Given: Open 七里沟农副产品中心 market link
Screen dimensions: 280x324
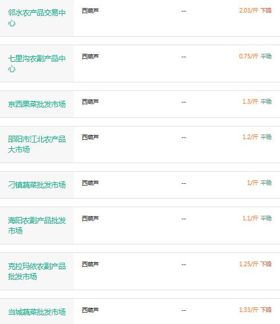Looking at the screenshot, I should pos(37,64).
